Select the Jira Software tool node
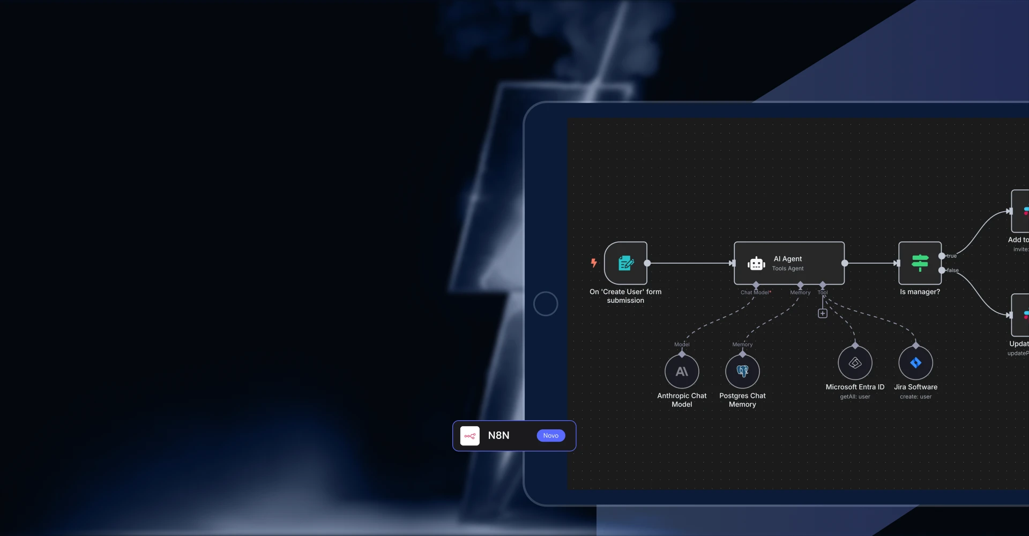1029x536 pixels. click(x=915, y=363)
